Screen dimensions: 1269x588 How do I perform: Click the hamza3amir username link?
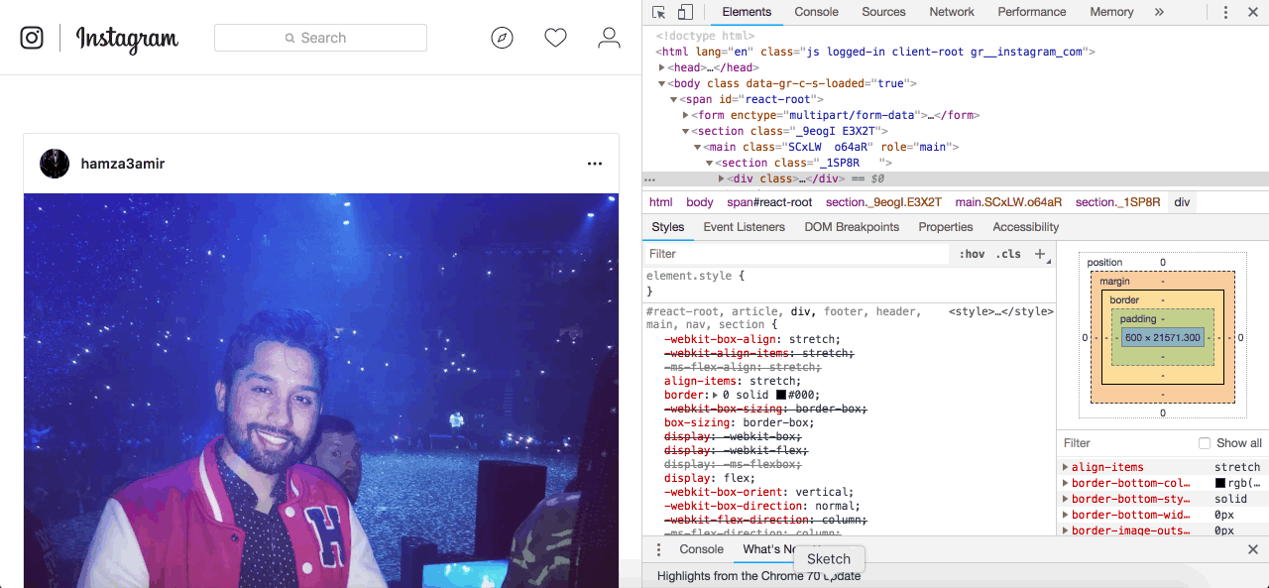[123, 164]
